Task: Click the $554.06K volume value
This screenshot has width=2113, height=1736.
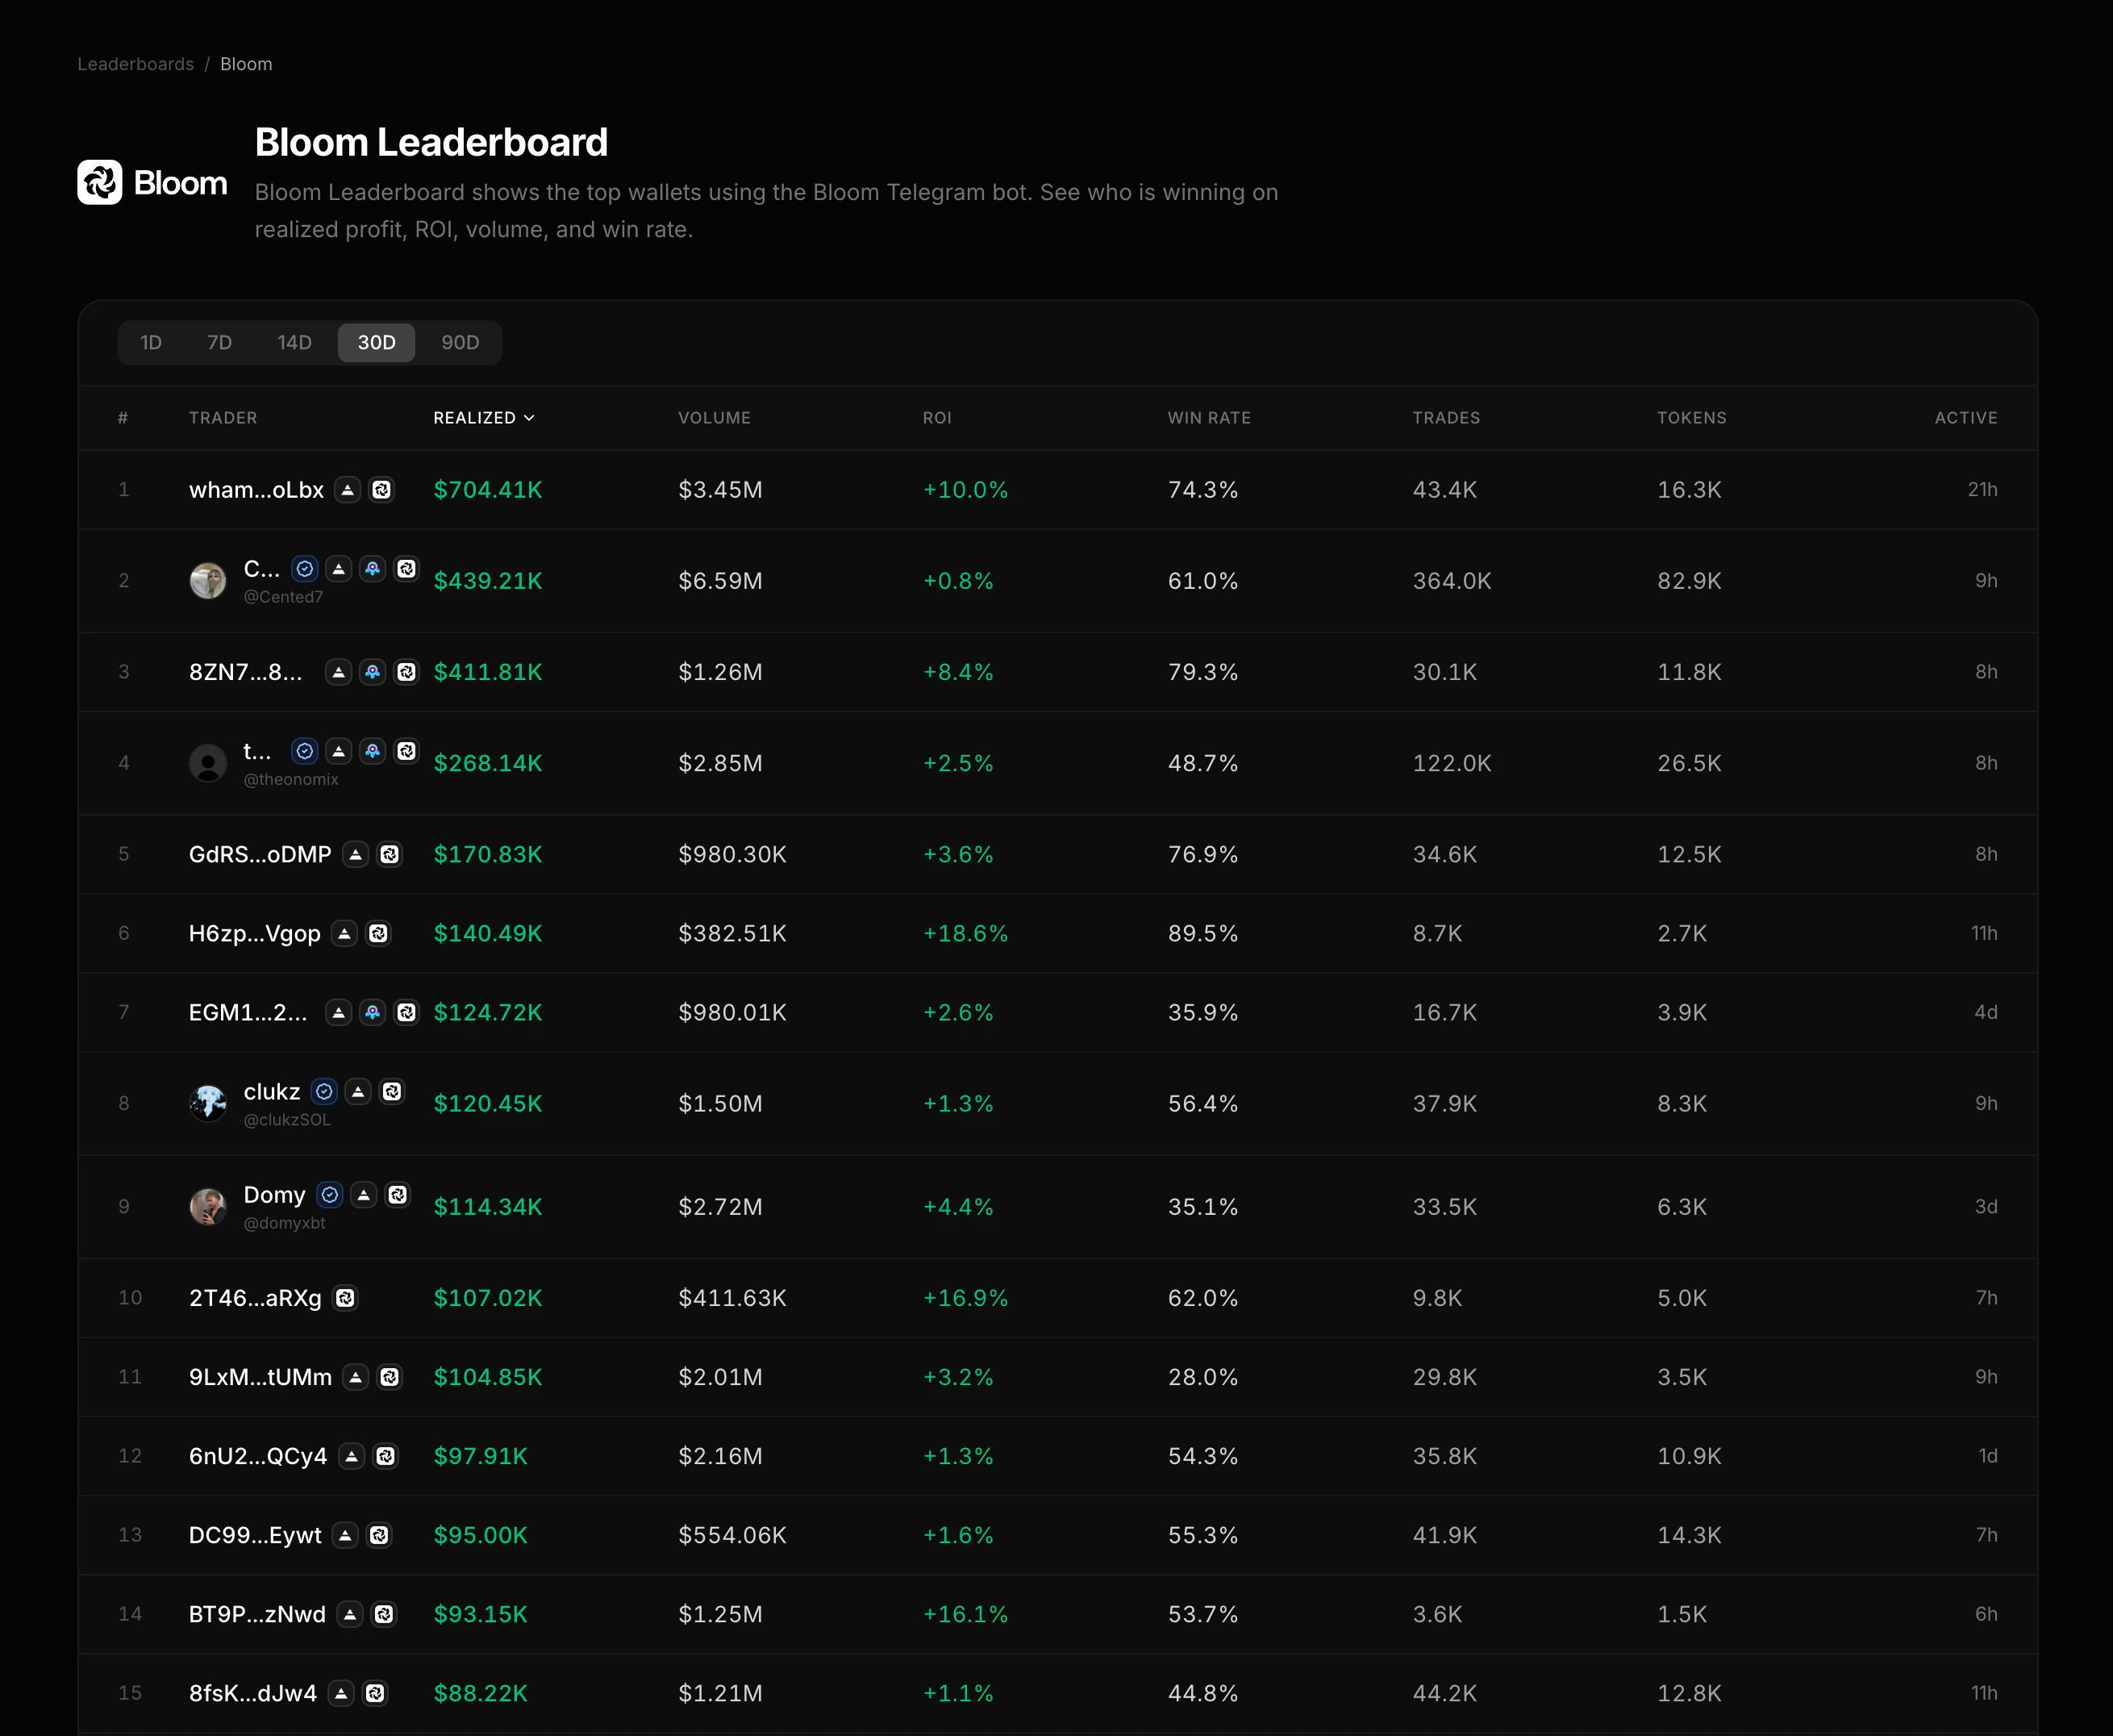Action: [x=732, y=1535]
